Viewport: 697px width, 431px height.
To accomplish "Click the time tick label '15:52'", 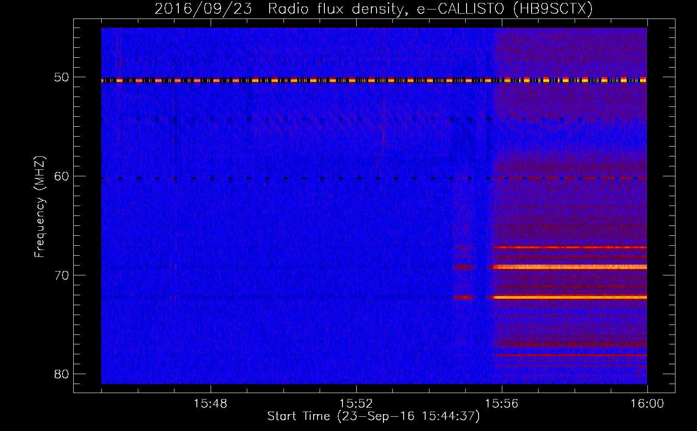I will [356, 404].
